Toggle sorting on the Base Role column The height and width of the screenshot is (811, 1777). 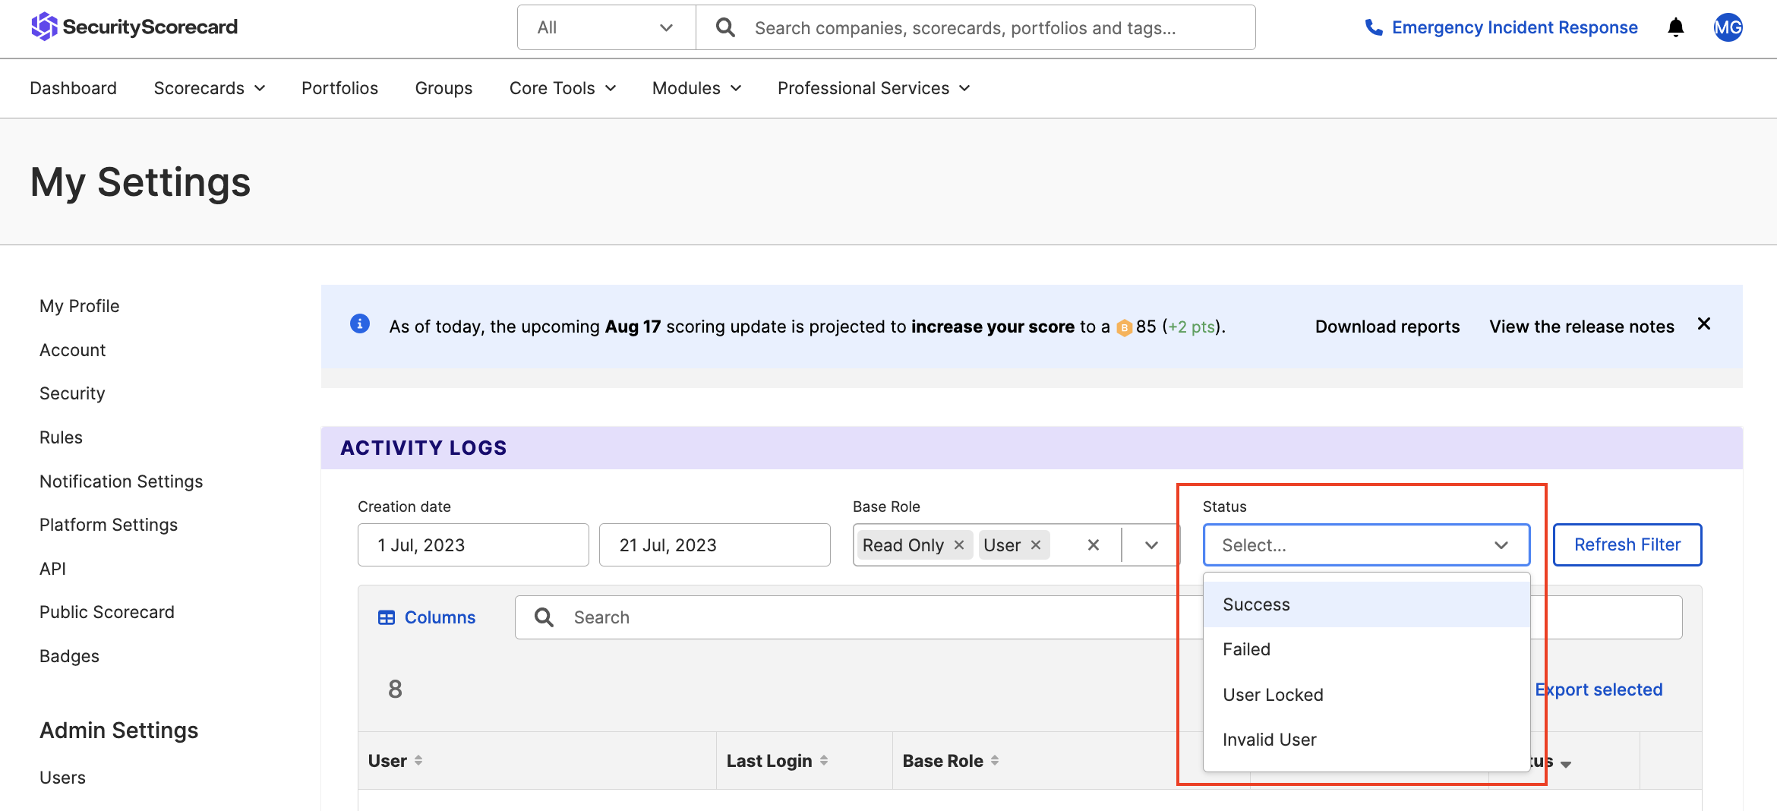[x=995, y=760]
